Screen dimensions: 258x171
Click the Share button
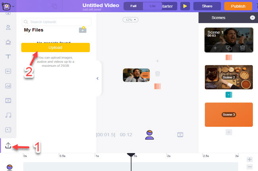[207, 6]
